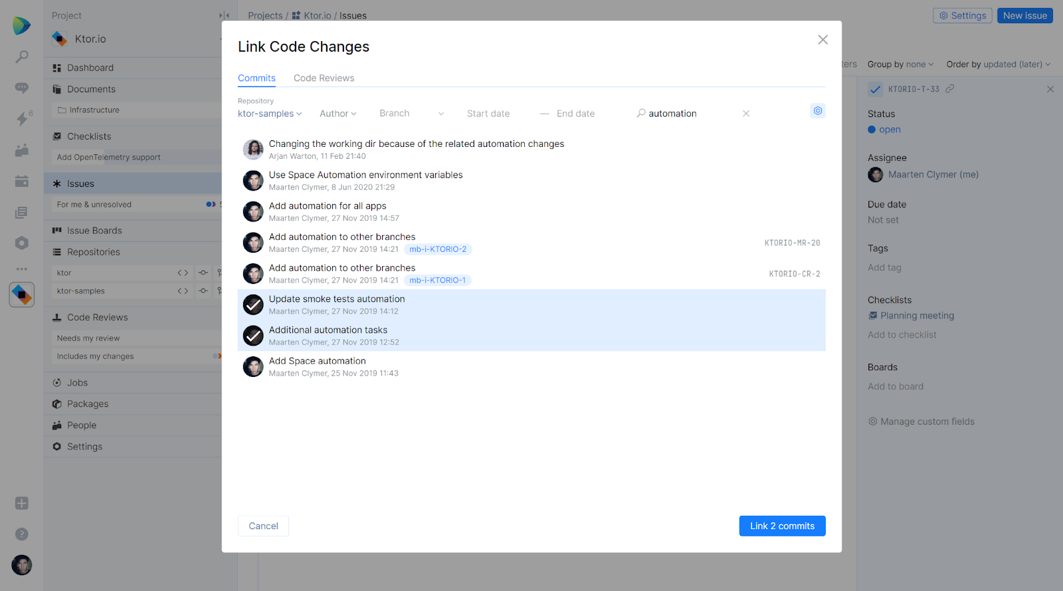Open the Help question mark icon

22,534
